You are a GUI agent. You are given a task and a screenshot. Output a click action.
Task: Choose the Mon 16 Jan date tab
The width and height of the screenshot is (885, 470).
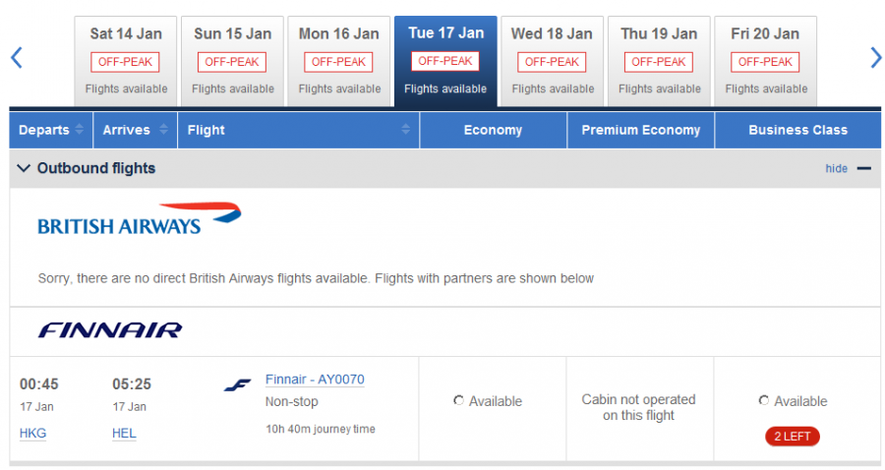point(339,61)
